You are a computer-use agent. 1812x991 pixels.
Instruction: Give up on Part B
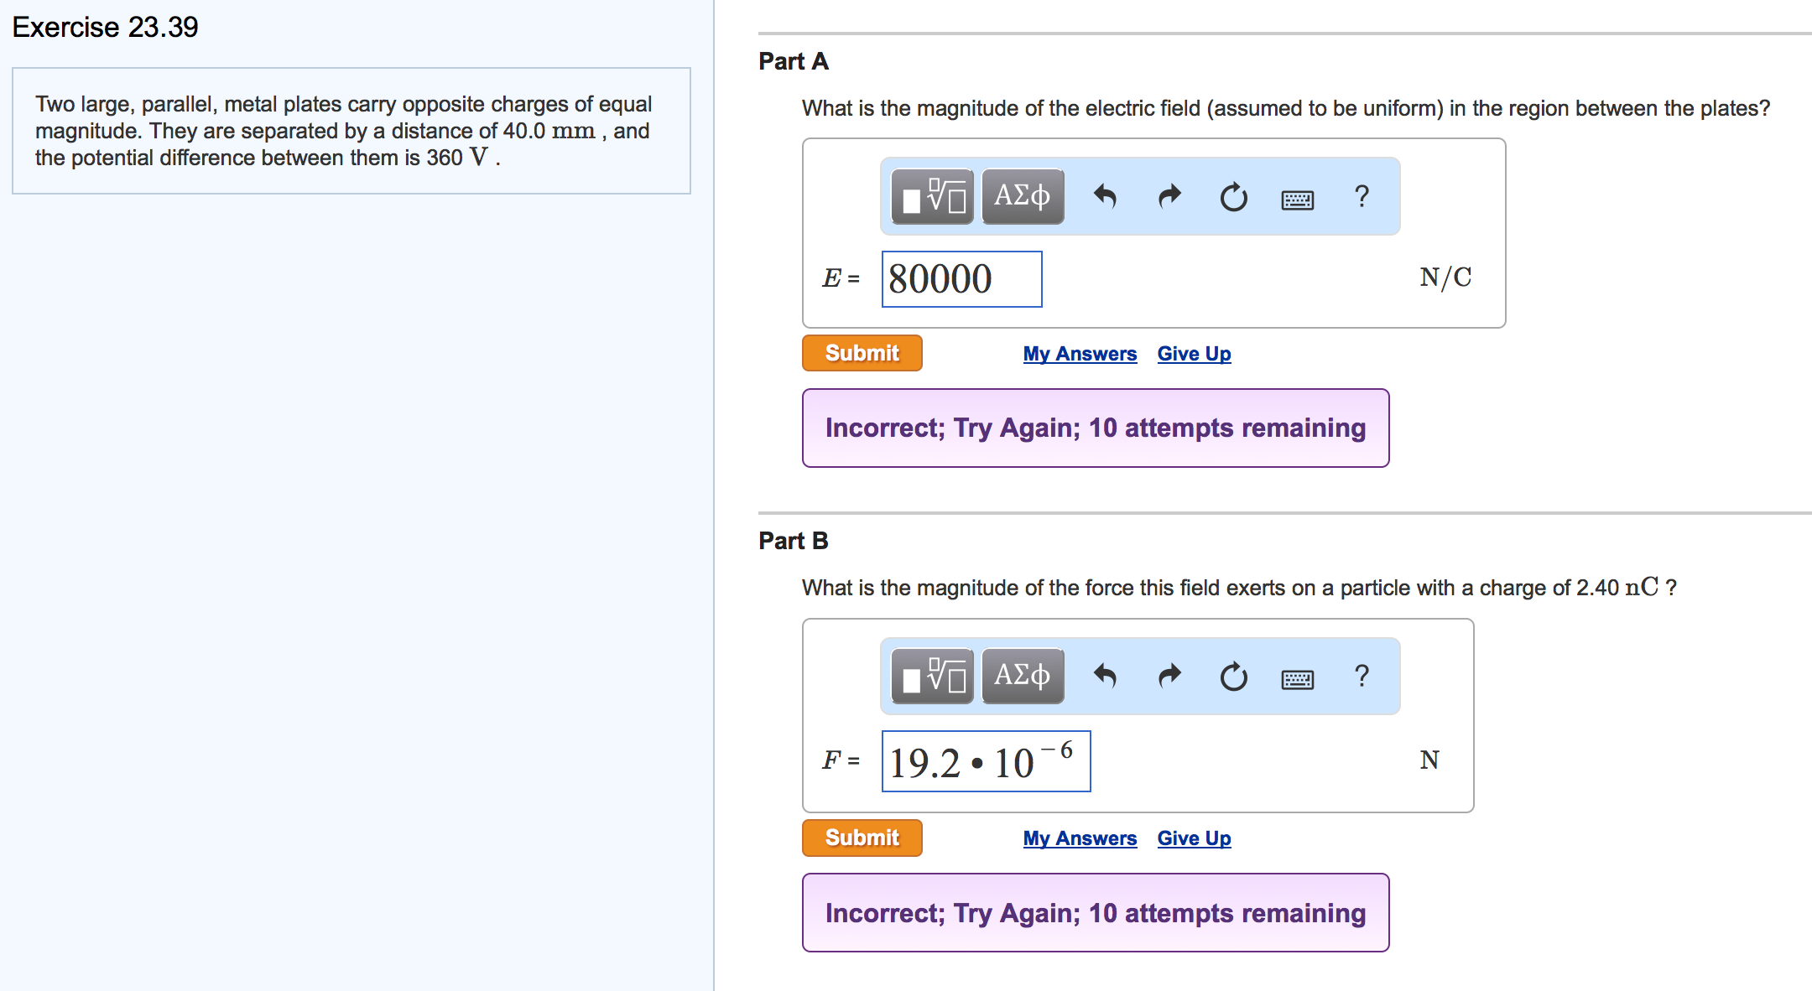[1194, 838]
